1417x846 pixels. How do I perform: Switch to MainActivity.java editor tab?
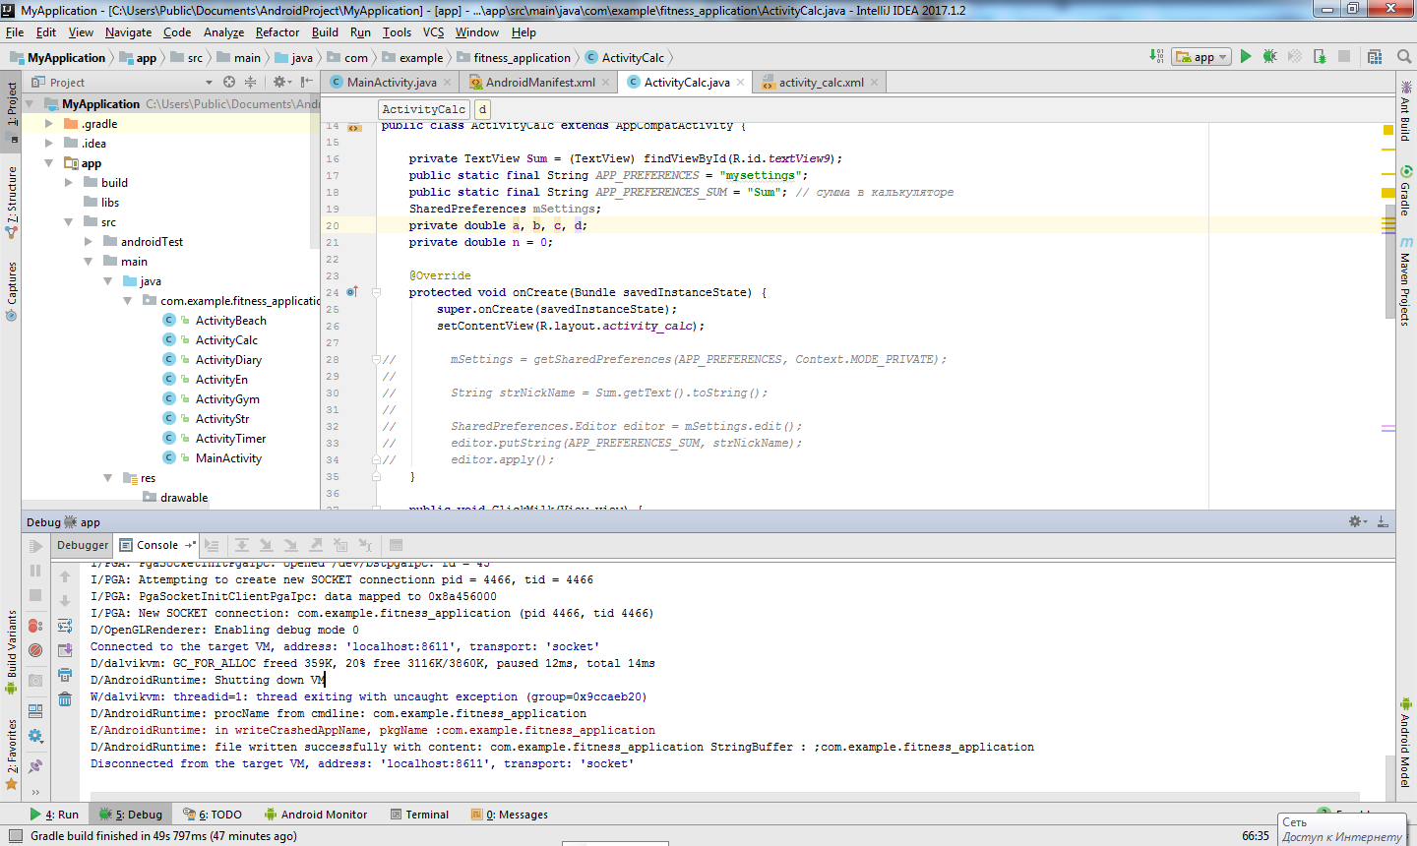coord(391,83)
